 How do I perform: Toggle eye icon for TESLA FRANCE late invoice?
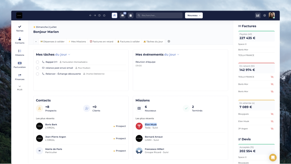[272, 77]
